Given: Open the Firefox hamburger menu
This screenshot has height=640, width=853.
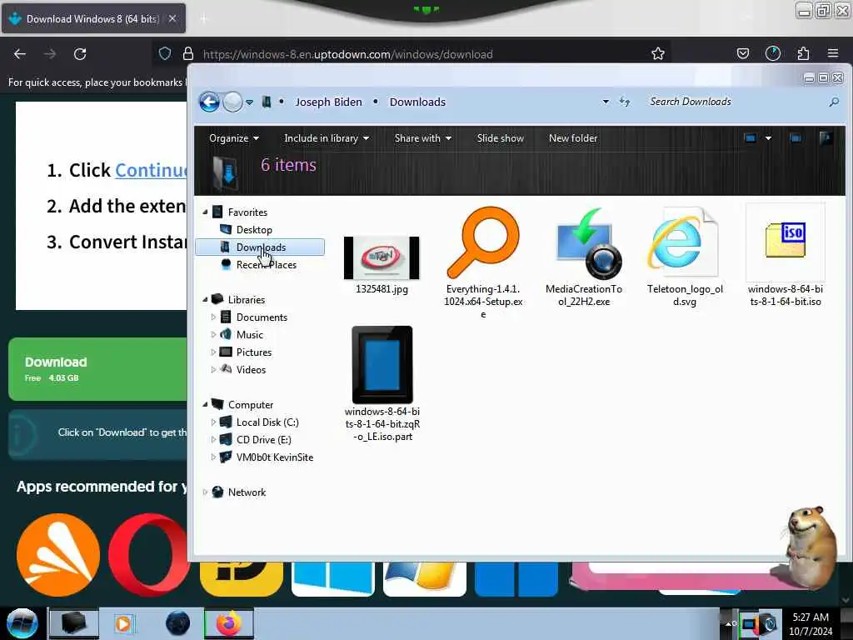Looking at the screenshot, I should pos(833,54).
